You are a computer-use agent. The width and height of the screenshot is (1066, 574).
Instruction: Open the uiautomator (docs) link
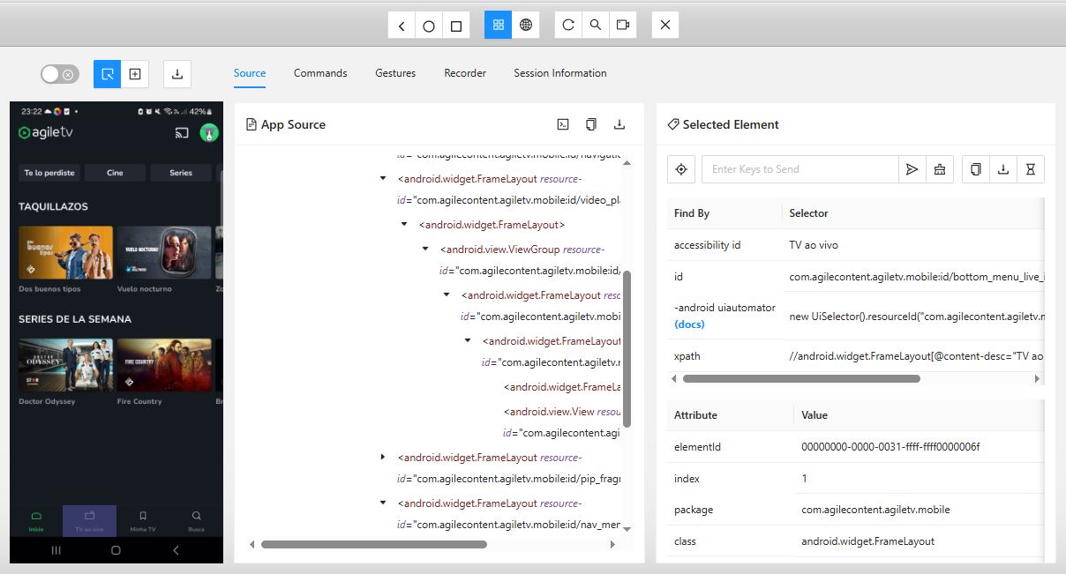pyautogui.click(x=689, y=324)
